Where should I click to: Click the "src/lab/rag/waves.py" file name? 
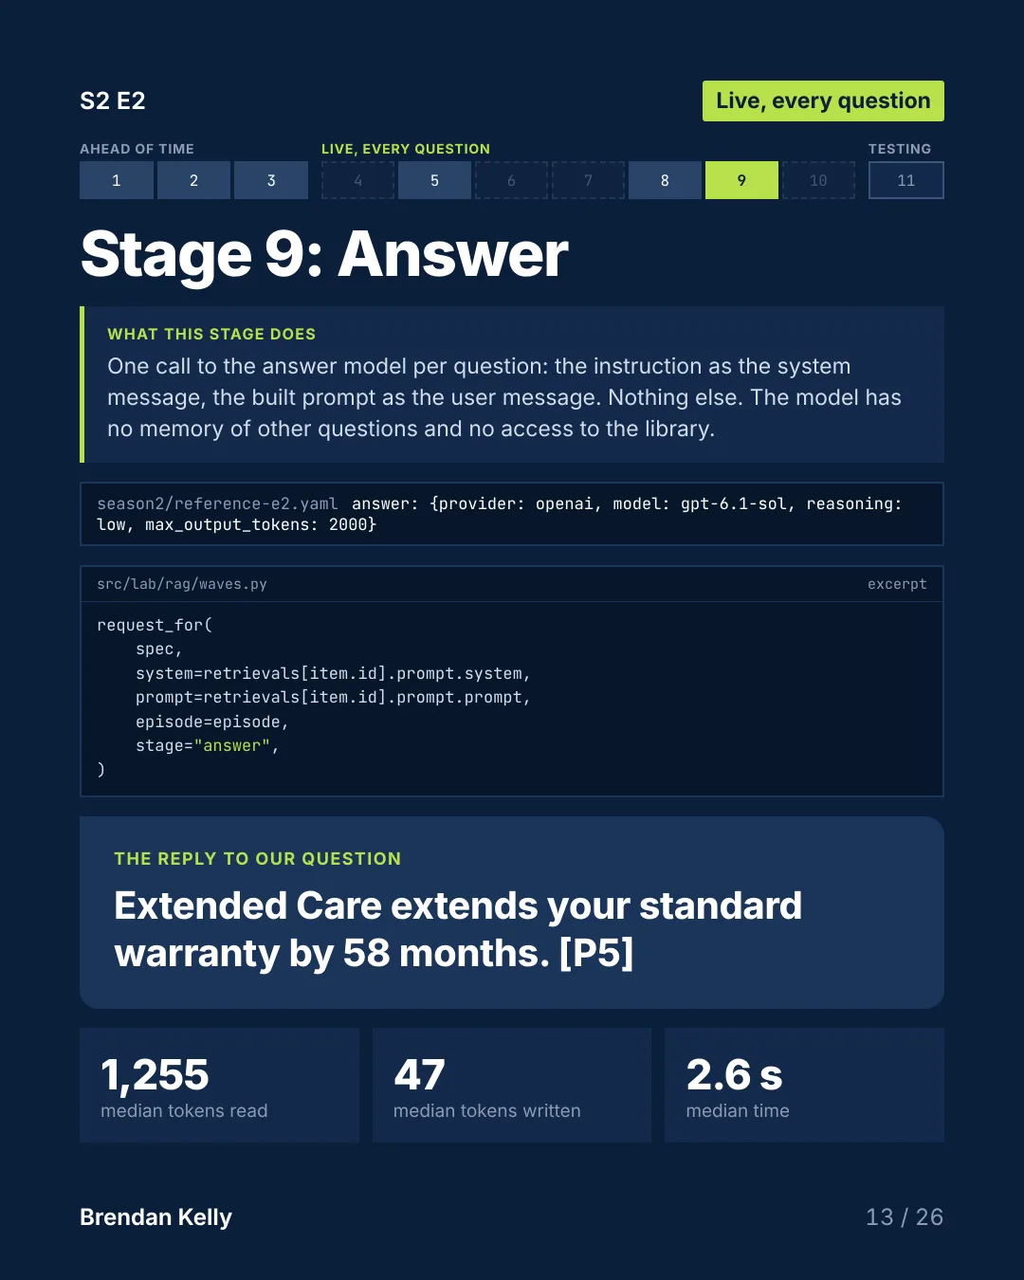pyautogui.click(x=182, y=584)
